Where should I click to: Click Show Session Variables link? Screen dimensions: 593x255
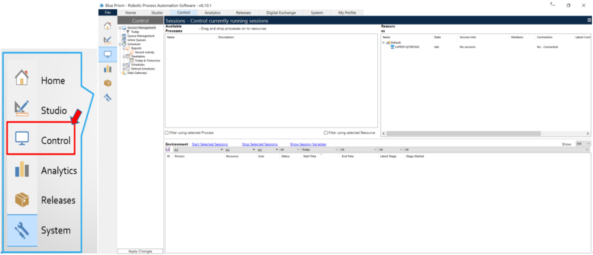click(308, 144)
